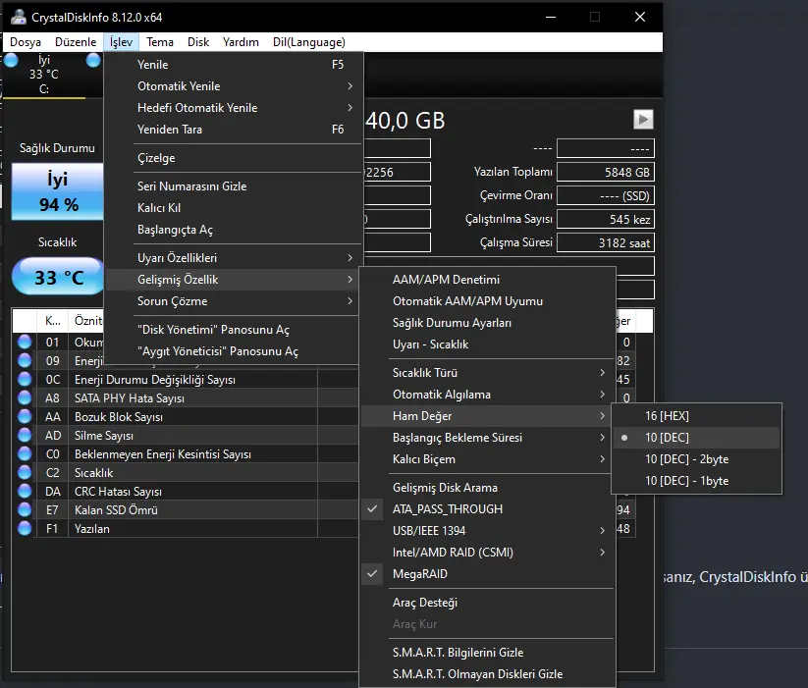Expand Otomatik Yenile submenu
The width and height of the screenshot is (808, 688).
(234, 86)
